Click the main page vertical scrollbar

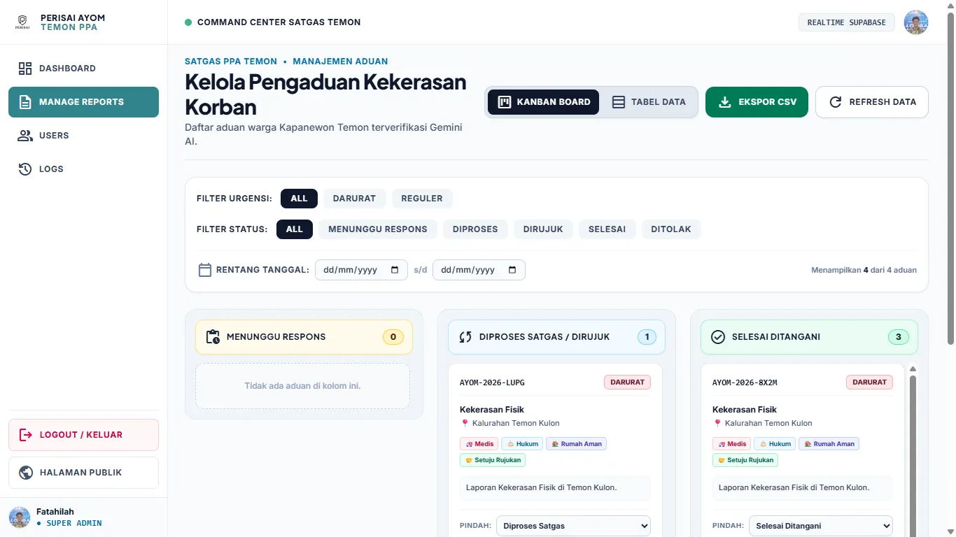tap(950, 178)
